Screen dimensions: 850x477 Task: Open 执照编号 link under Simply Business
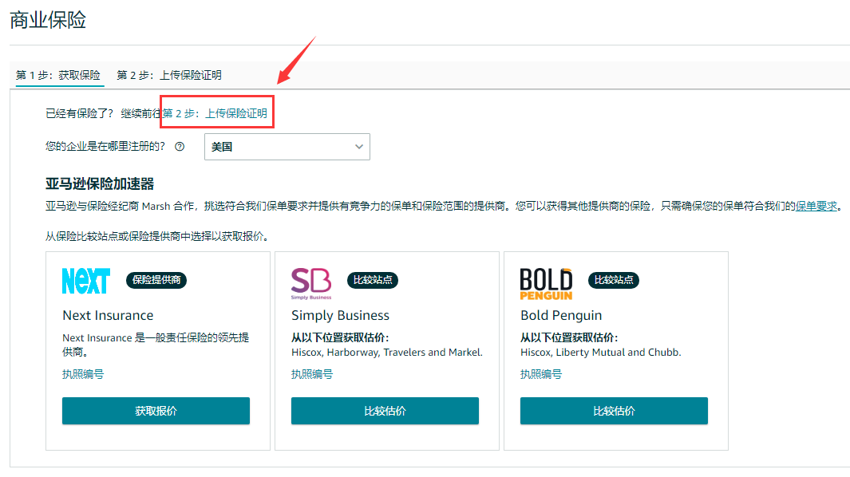pyautogui.click(x=312, y=374)
